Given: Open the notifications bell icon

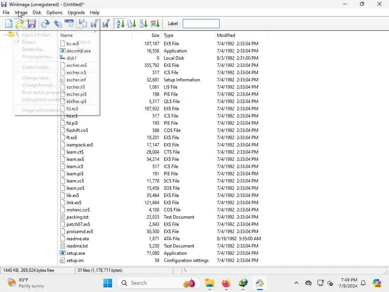Looking at the screenshot, I should pyautogui.click(x=363, y=283).
